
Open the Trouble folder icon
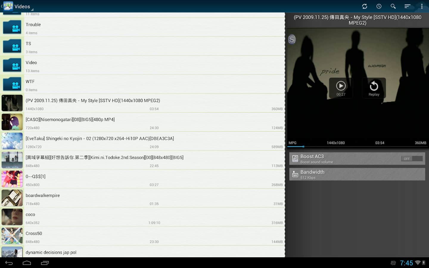12,27
